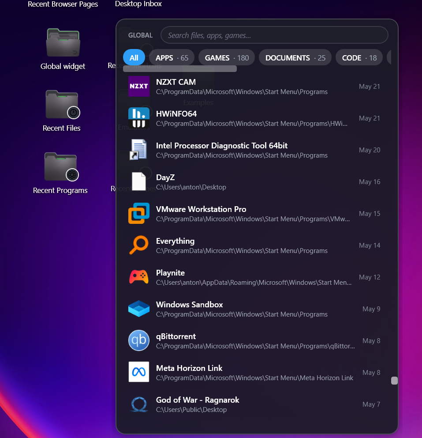Open the NZXT CAM app icon

click(x=138, y=86)
